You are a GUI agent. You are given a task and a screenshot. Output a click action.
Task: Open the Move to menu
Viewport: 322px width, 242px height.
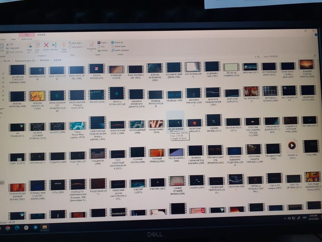[29, 48]
